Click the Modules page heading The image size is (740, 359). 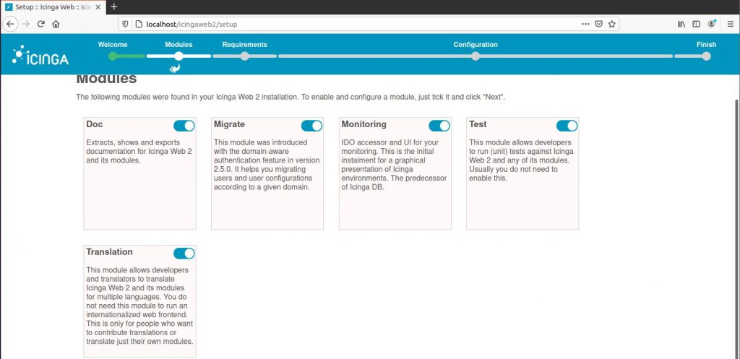pyautogui.click(x=107, y=79)
